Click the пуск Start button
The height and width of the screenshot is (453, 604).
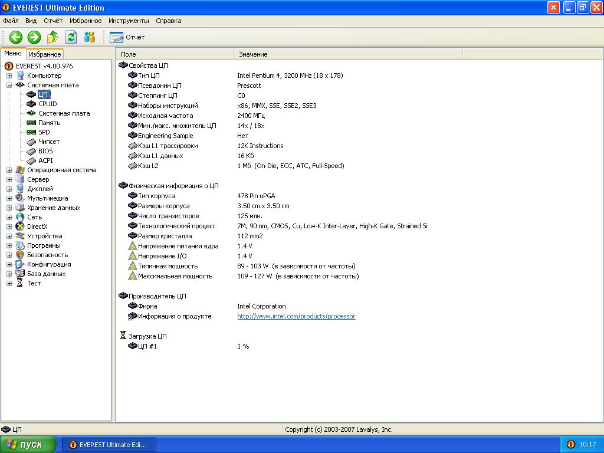[x=28, y=444]
